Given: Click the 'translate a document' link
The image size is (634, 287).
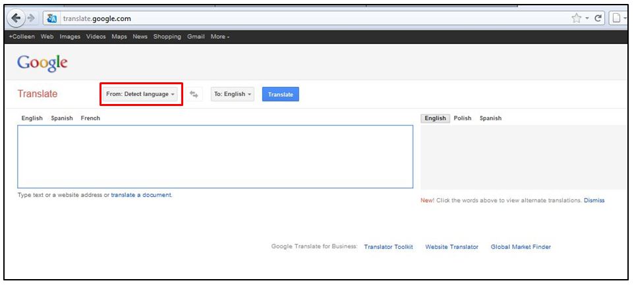Looking at the screenshot, I should point(141,196).
